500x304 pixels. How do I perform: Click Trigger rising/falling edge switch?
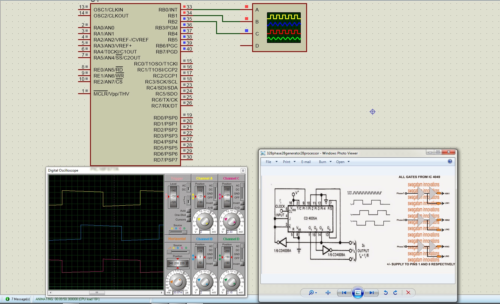188,200
